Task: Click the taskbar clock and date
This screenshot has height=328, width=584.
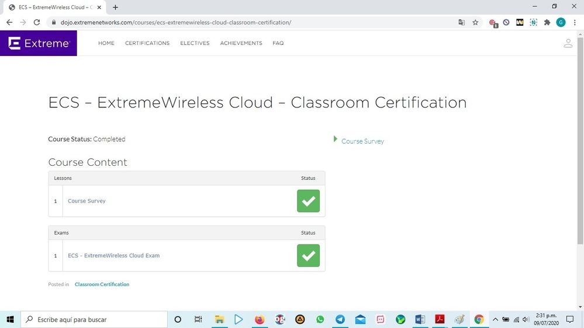Action: 546,319
